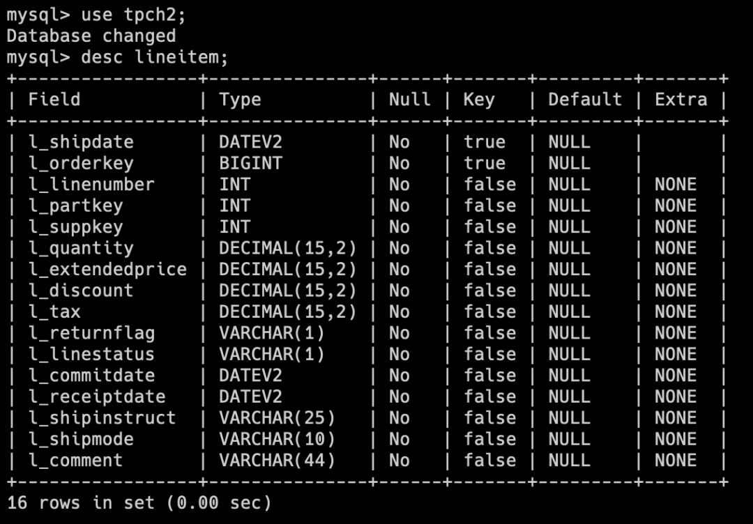This screenshot has width=753, height=524.
Task: Click the l_comment field name
Action: click(x=75, y=460)
